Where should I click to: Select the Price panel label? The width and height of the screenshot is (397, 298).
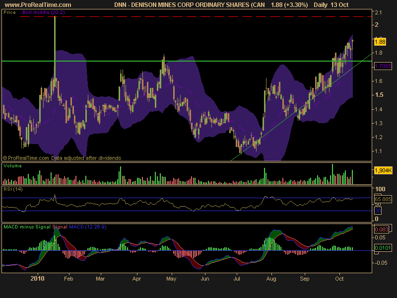coord(9,12)
